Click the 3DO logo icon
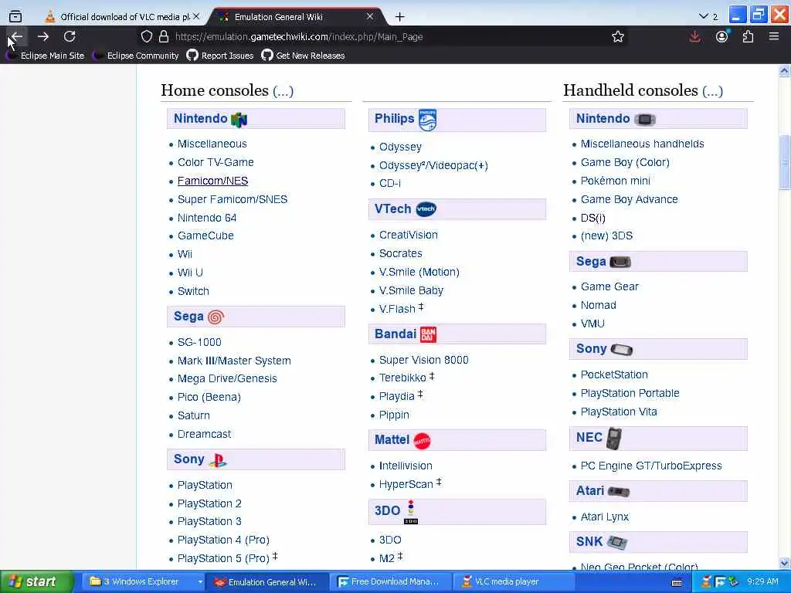This screenshot has width=791, height=593. tap(411, 512)
